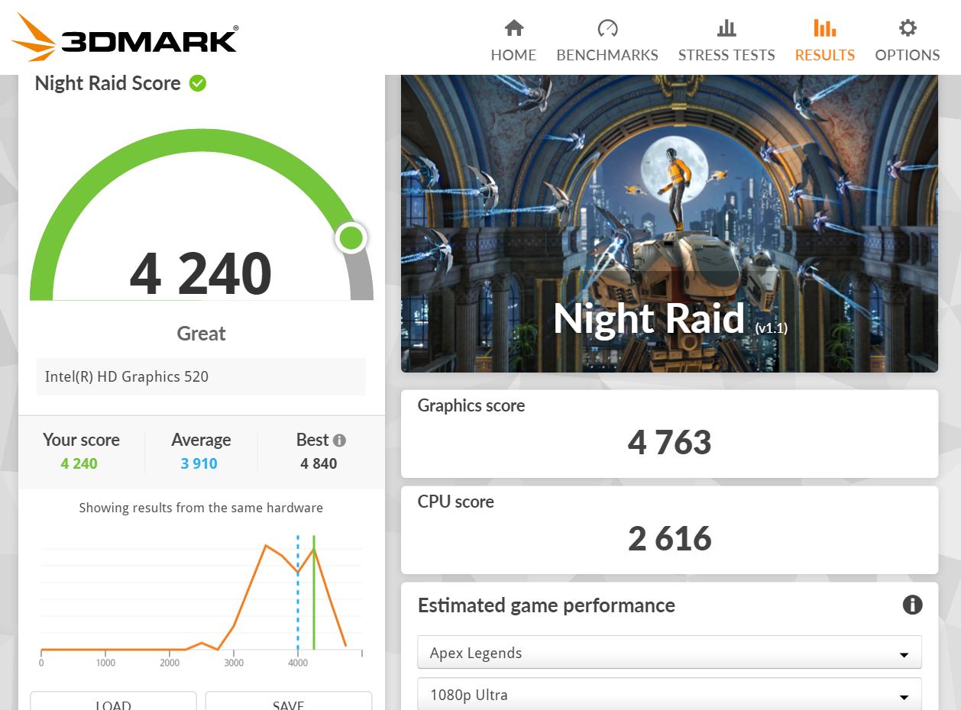Screen dimensions: 961x710
Task: Click the Best value 4 840
Action: pyautogui.click(x=319, y=463)
